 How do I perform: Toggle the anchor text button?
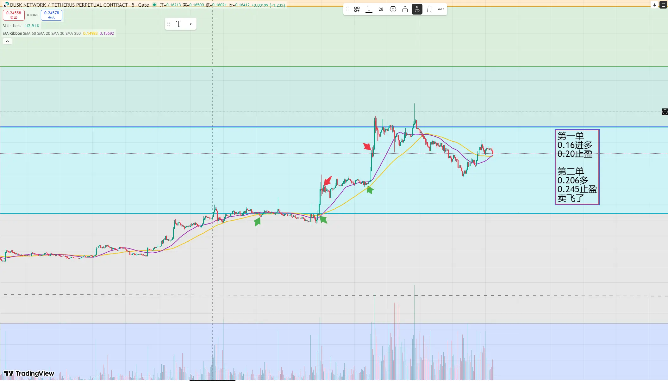pos(417,9)
